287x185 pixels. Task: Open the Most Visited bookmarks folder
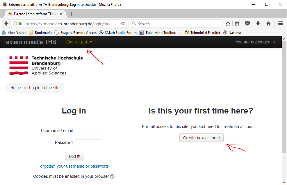coord(14,33)
